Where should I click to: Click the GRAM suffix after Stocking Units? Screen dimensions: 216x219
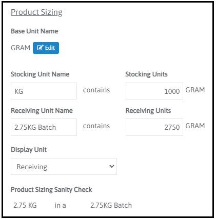[x=195, y=90]
